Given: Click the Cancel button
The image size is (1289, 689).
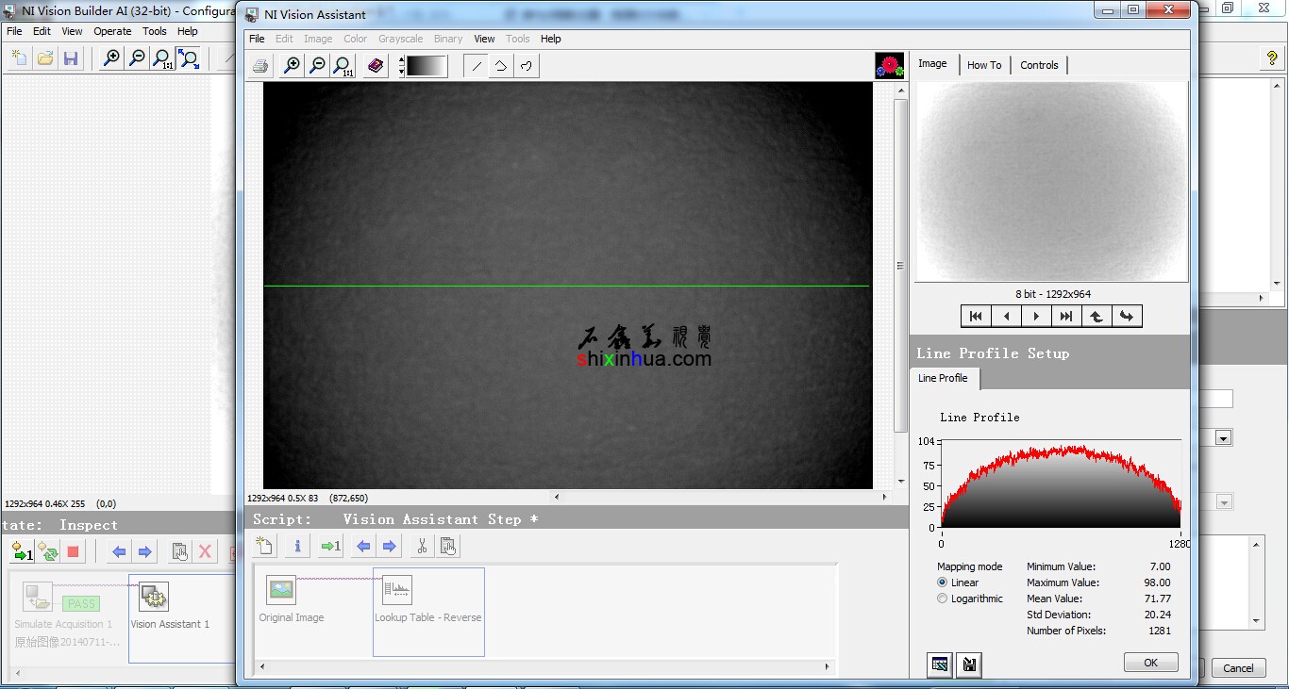Looking at the screenshot, I should click(x=1238, y=668).
